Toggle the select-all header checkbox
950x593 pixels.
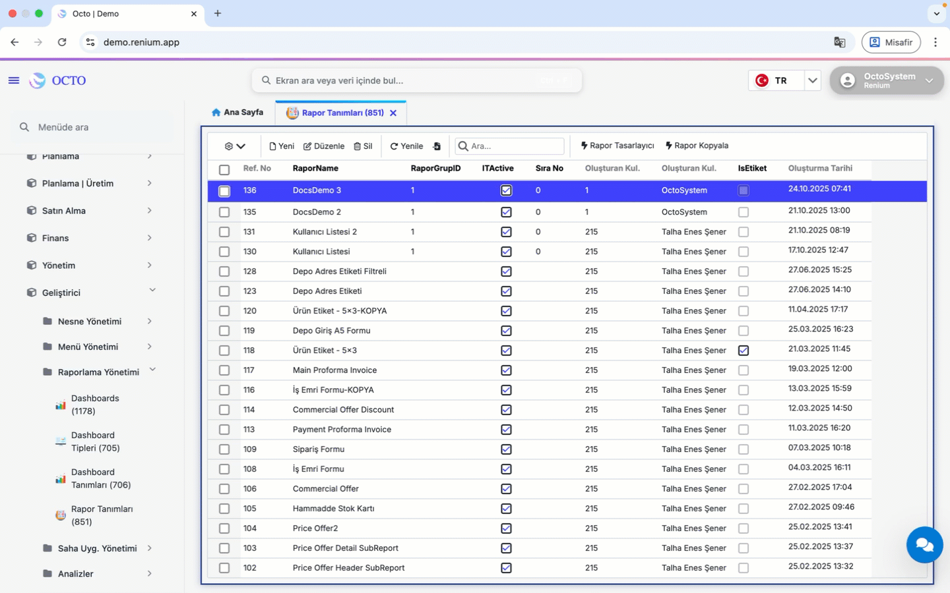click(224, 169)
